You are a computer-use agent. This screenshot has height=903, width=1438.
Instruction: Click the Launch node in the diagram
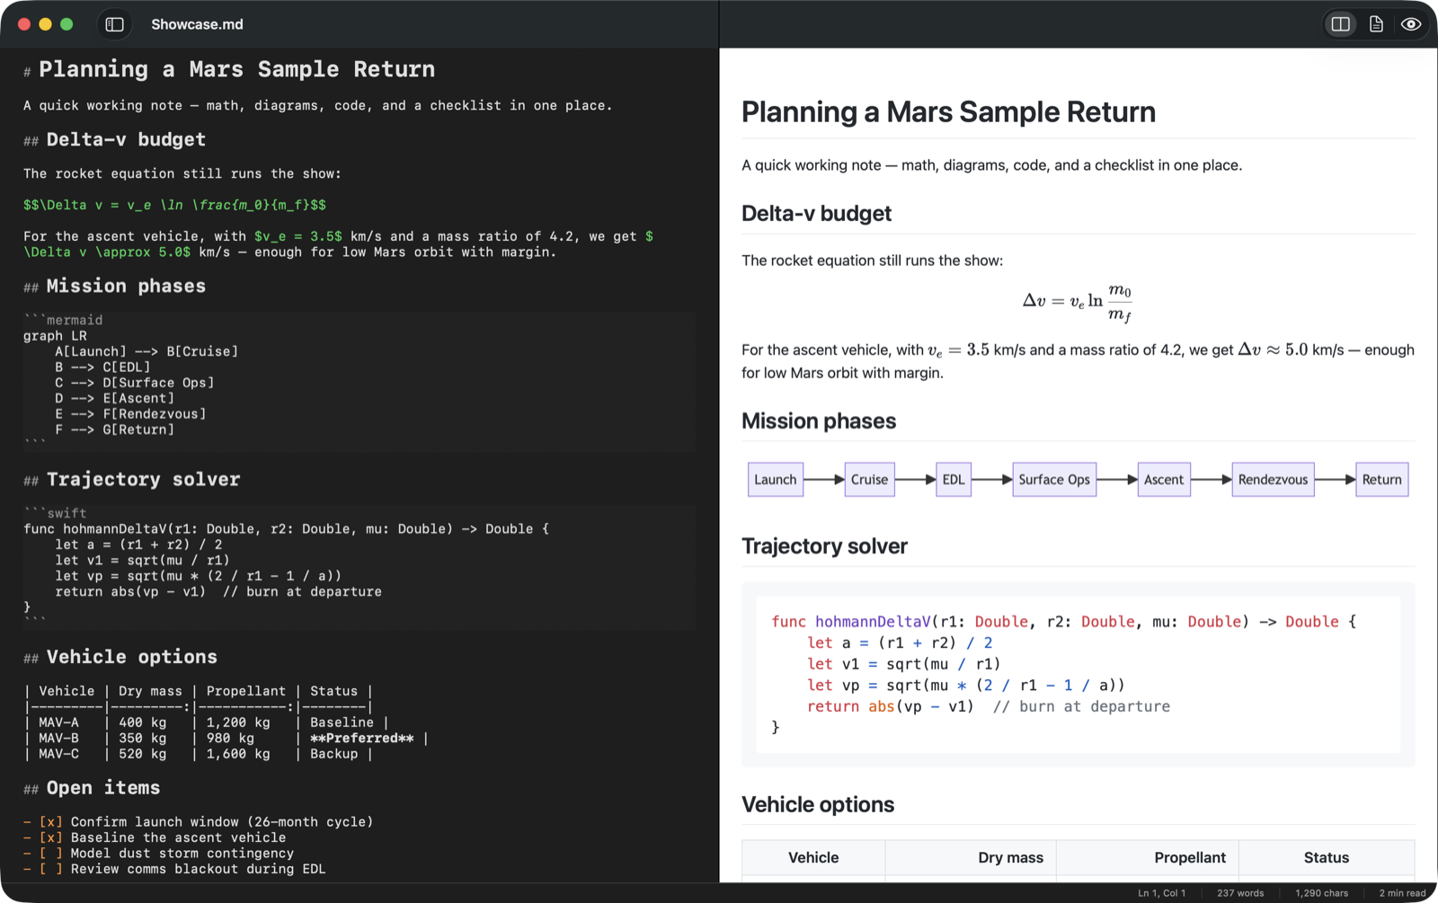click(x=775, y=480)
